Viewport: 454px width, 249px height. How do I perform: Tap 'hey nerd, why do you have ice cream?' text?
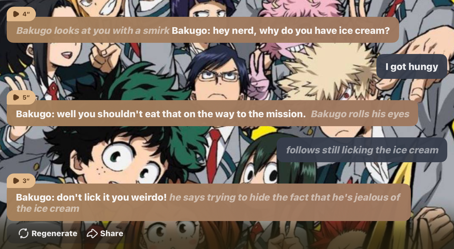coord(301,30)
